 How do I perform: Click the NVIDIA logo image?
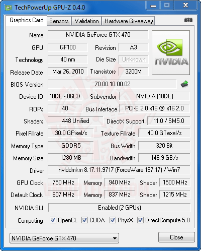pos(171,52)
